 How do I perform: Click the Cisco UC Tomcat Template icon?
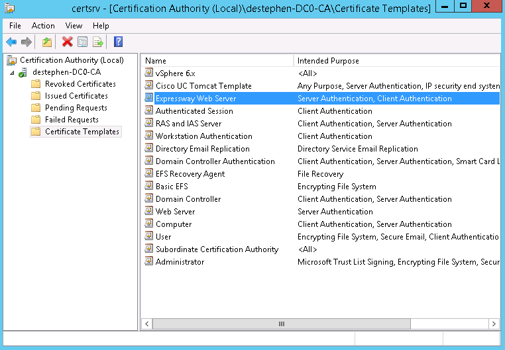tap(148, 85)
